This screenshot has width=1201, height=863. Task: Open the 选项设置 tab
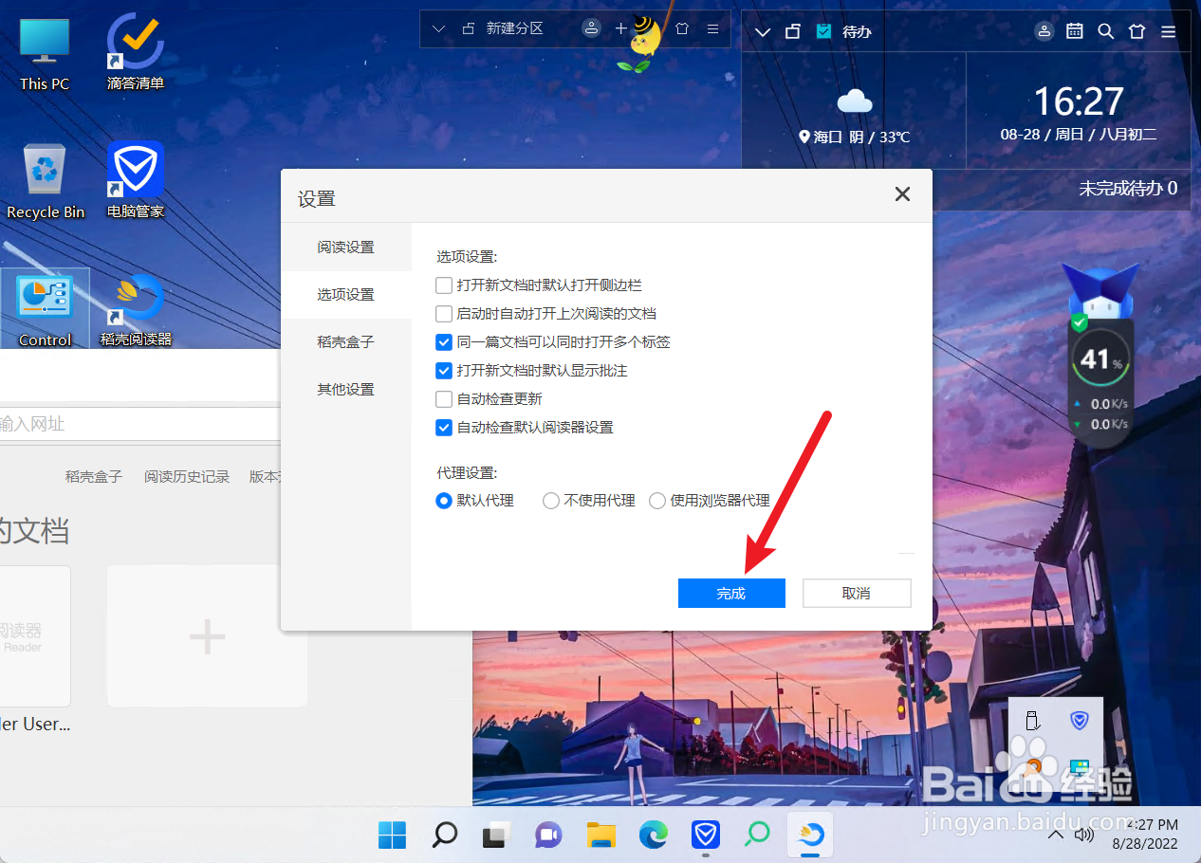(345, 294)
